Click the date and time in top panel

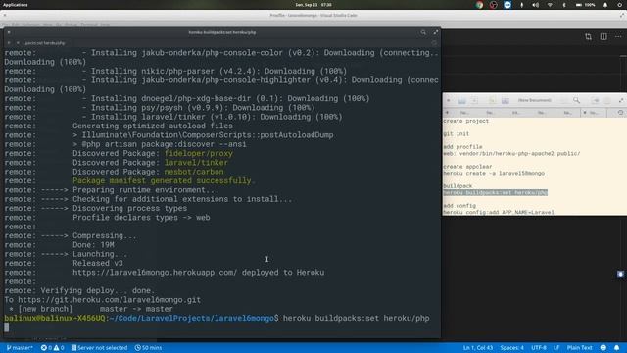coord(313,5)
